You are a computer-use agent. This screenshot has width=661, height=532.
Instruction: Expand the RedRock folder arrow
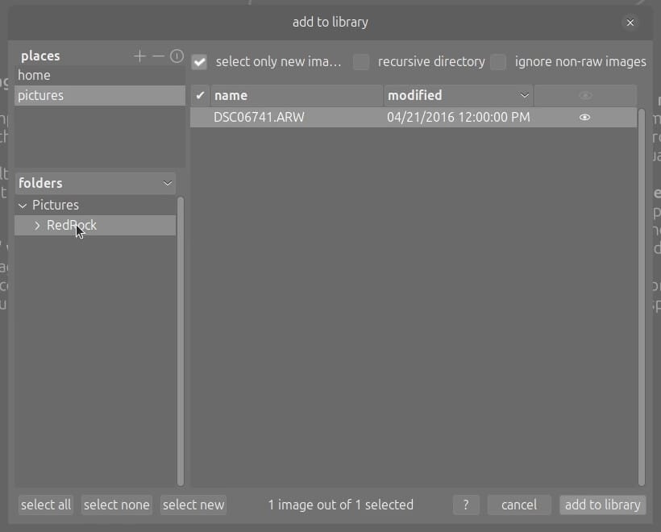(x=37, y=226)
